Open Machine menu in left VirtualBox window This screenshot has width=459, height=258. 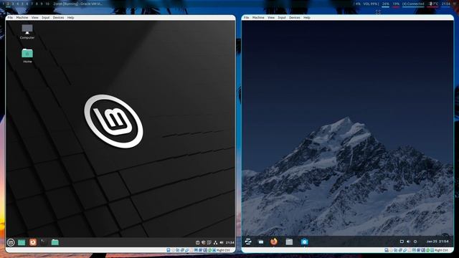point(22,17)
